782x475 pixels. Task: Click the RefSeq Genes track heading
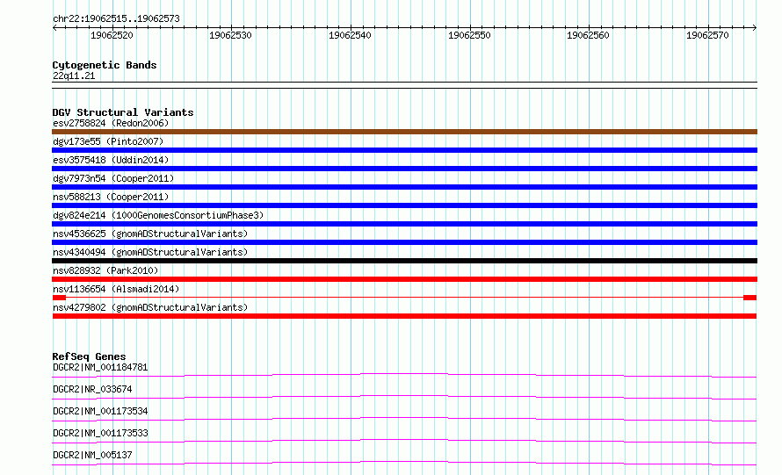pos(90,356)
